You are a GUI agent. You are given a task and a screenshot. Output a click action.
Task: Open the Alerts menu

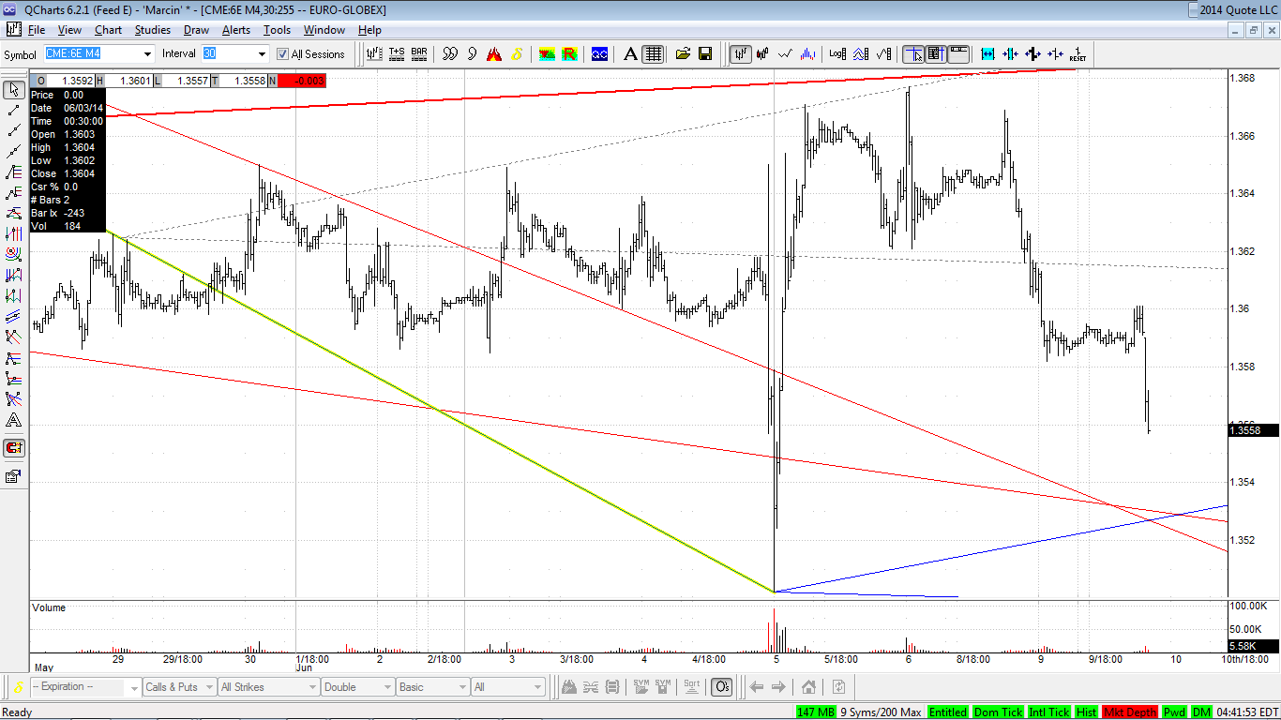236,30
